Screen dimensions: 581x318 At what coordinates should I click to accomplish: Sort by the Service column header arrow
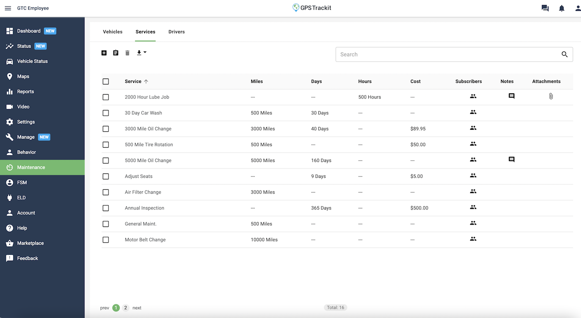pos(146,81)
